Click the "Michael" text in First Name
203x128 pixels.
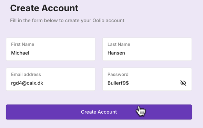20,53
